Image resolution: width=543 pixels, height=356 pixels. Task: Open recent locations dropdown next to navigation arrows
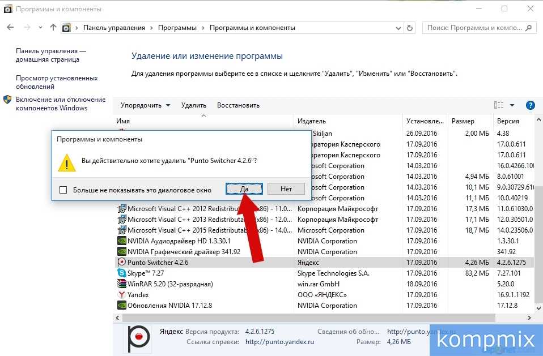pyautogui.click(x=40, y=28)
